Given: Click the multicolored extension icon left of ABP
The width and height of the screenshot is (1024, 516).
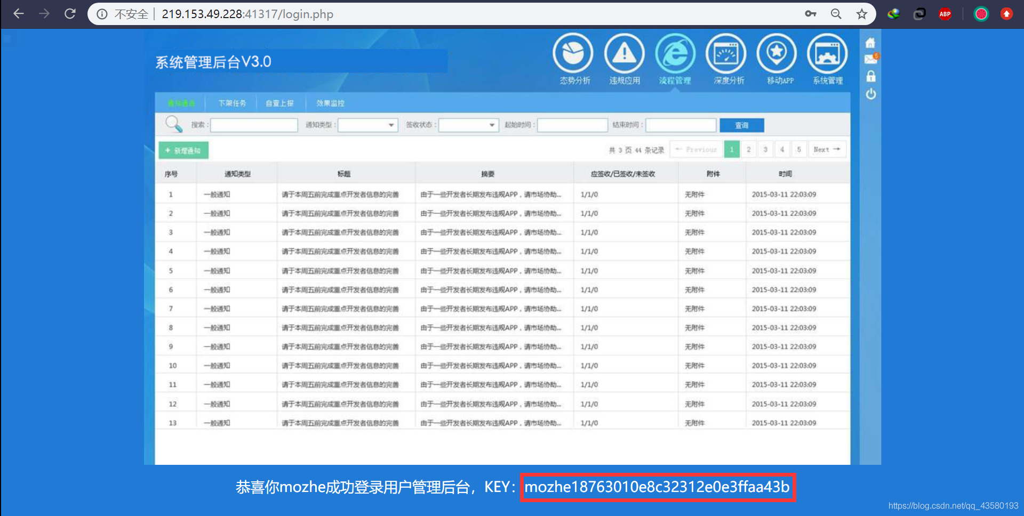Looking at the screenshot, I should pyautogui.click(x=894, y=14).
